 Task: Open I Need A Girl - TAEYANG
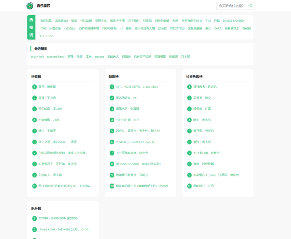click(64, 229)
